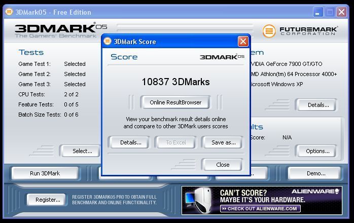Image resolution: width=354 pixels, height=223 pixels.
Task: Start benchmark with Run 3DMark button
Action: (45, 173)
